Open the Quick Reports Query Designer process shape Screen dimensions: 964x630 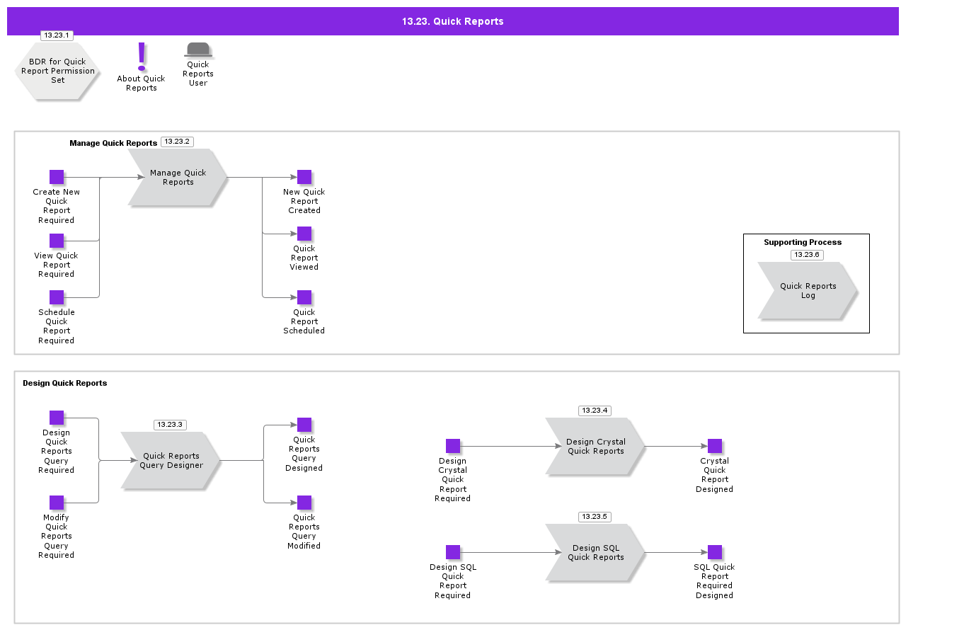170,461
